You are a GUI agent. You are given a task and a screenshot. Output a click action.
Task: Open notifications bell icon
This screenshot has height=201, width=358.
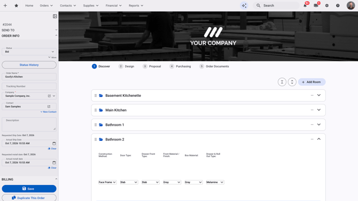point(305,5)
